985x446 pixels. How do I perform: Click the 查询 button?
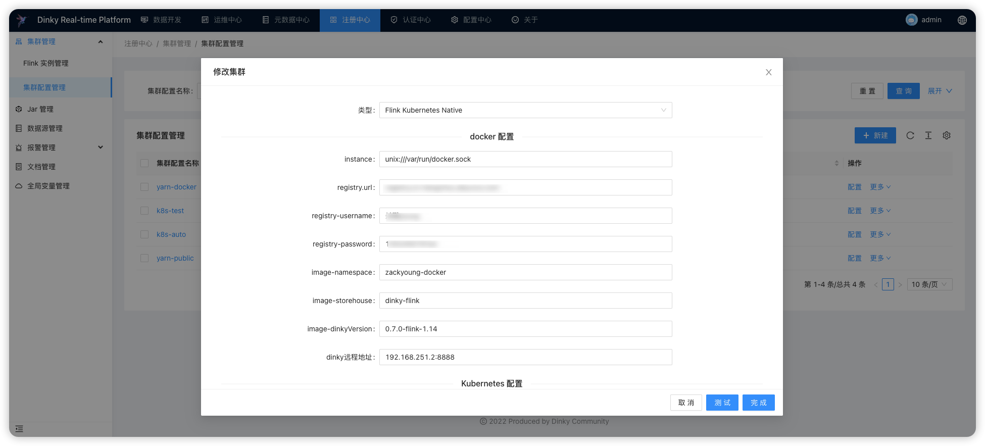tap(904, 91)
